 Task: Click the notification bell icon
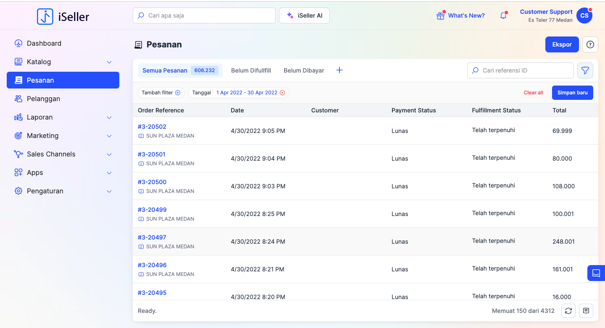[503, 16]
